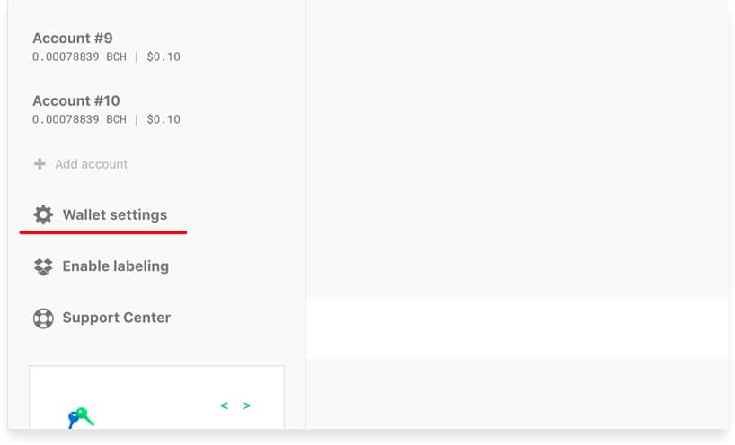Click the plus icon beside Add account
The image size is (735, 445).
tap(40, 164)
